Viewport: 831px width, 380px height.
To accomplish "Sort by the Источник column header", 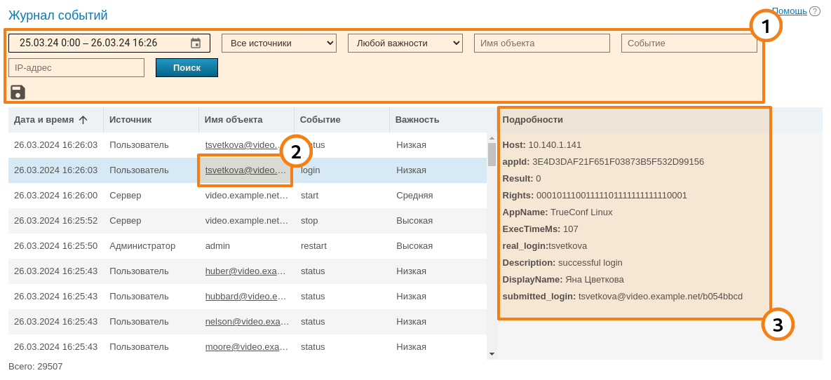I will point(130,120).
